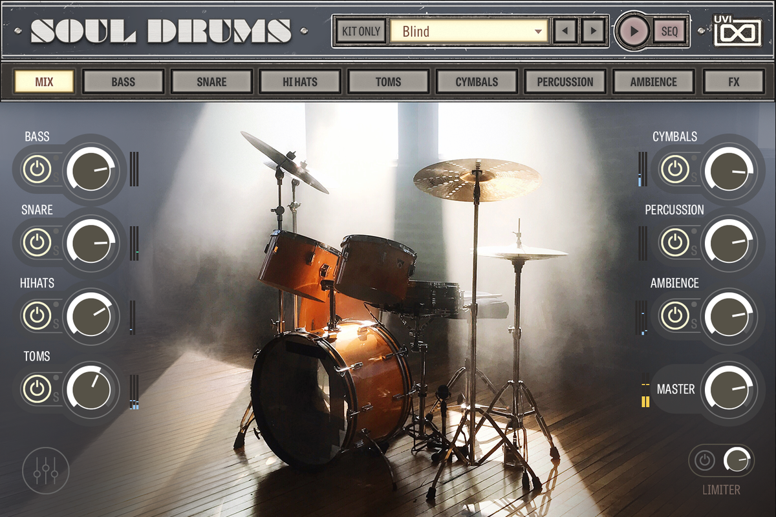Screen dimensions: 776x517
Task: Click the Cymbals volume knob
Action: [729, 171]
